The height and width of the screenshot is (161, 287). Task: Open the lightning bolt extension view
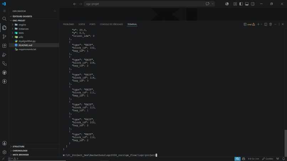[4, 81]
